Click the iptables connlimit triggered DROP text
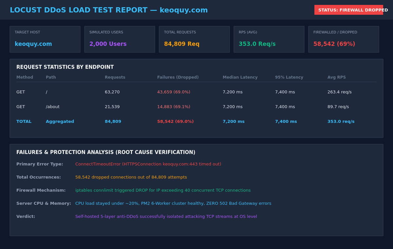393x249 pixels. coord(163,190)
